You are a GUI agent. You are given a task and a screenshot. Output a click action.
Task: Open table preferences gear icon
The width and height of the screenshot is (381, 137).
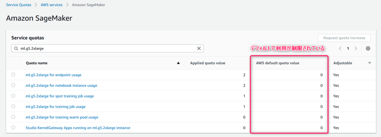368,49
